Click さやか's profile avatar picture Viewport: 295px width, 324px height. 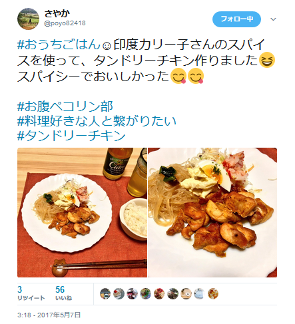pyautogui.click(x=28, y=19)
